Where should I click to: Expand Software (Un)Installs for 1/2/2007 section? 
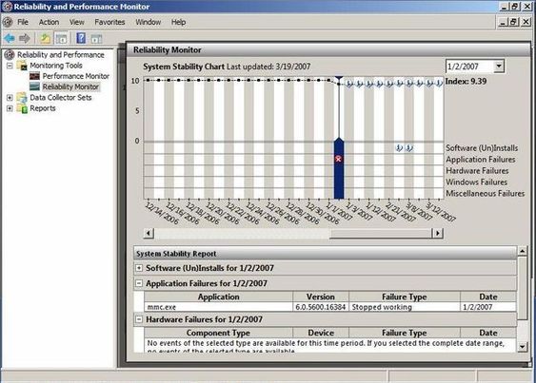(139, 268)
